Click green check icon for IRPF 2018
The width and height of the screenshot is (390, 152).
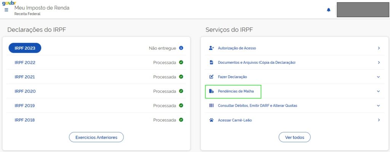pyautogui.click(x=181, y=120)
